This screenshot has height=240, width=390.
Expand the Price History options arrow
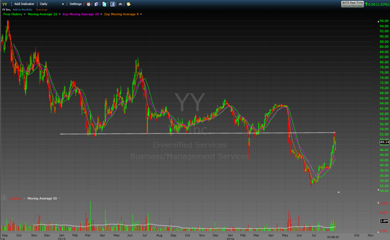[x=25, y=14]
